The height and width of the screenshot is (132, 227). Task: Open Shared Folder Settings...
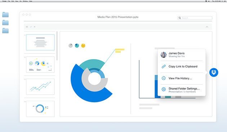click(184, 89)
